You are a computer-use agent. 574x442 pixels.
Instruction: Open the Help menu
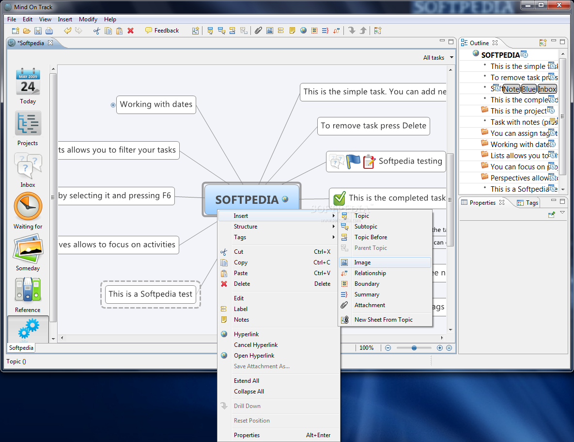[110, 19]
